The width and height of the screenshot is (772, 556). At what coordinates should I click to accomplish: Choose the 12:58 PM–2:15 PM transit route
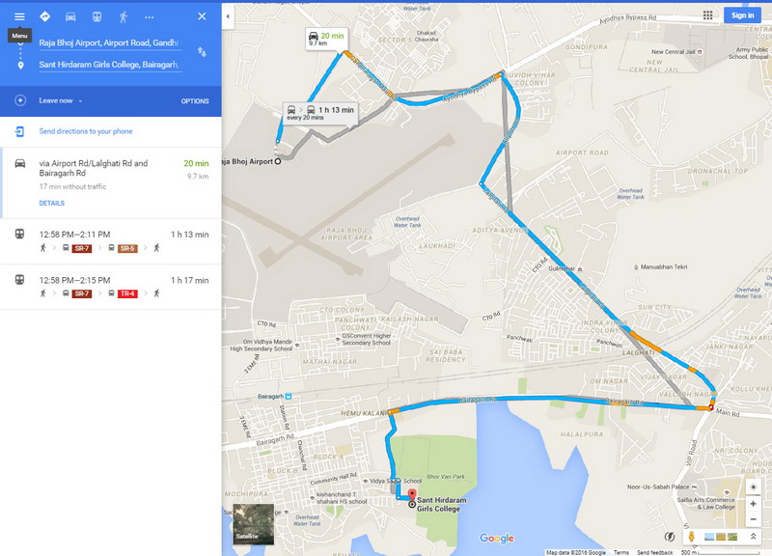(111, 287)
